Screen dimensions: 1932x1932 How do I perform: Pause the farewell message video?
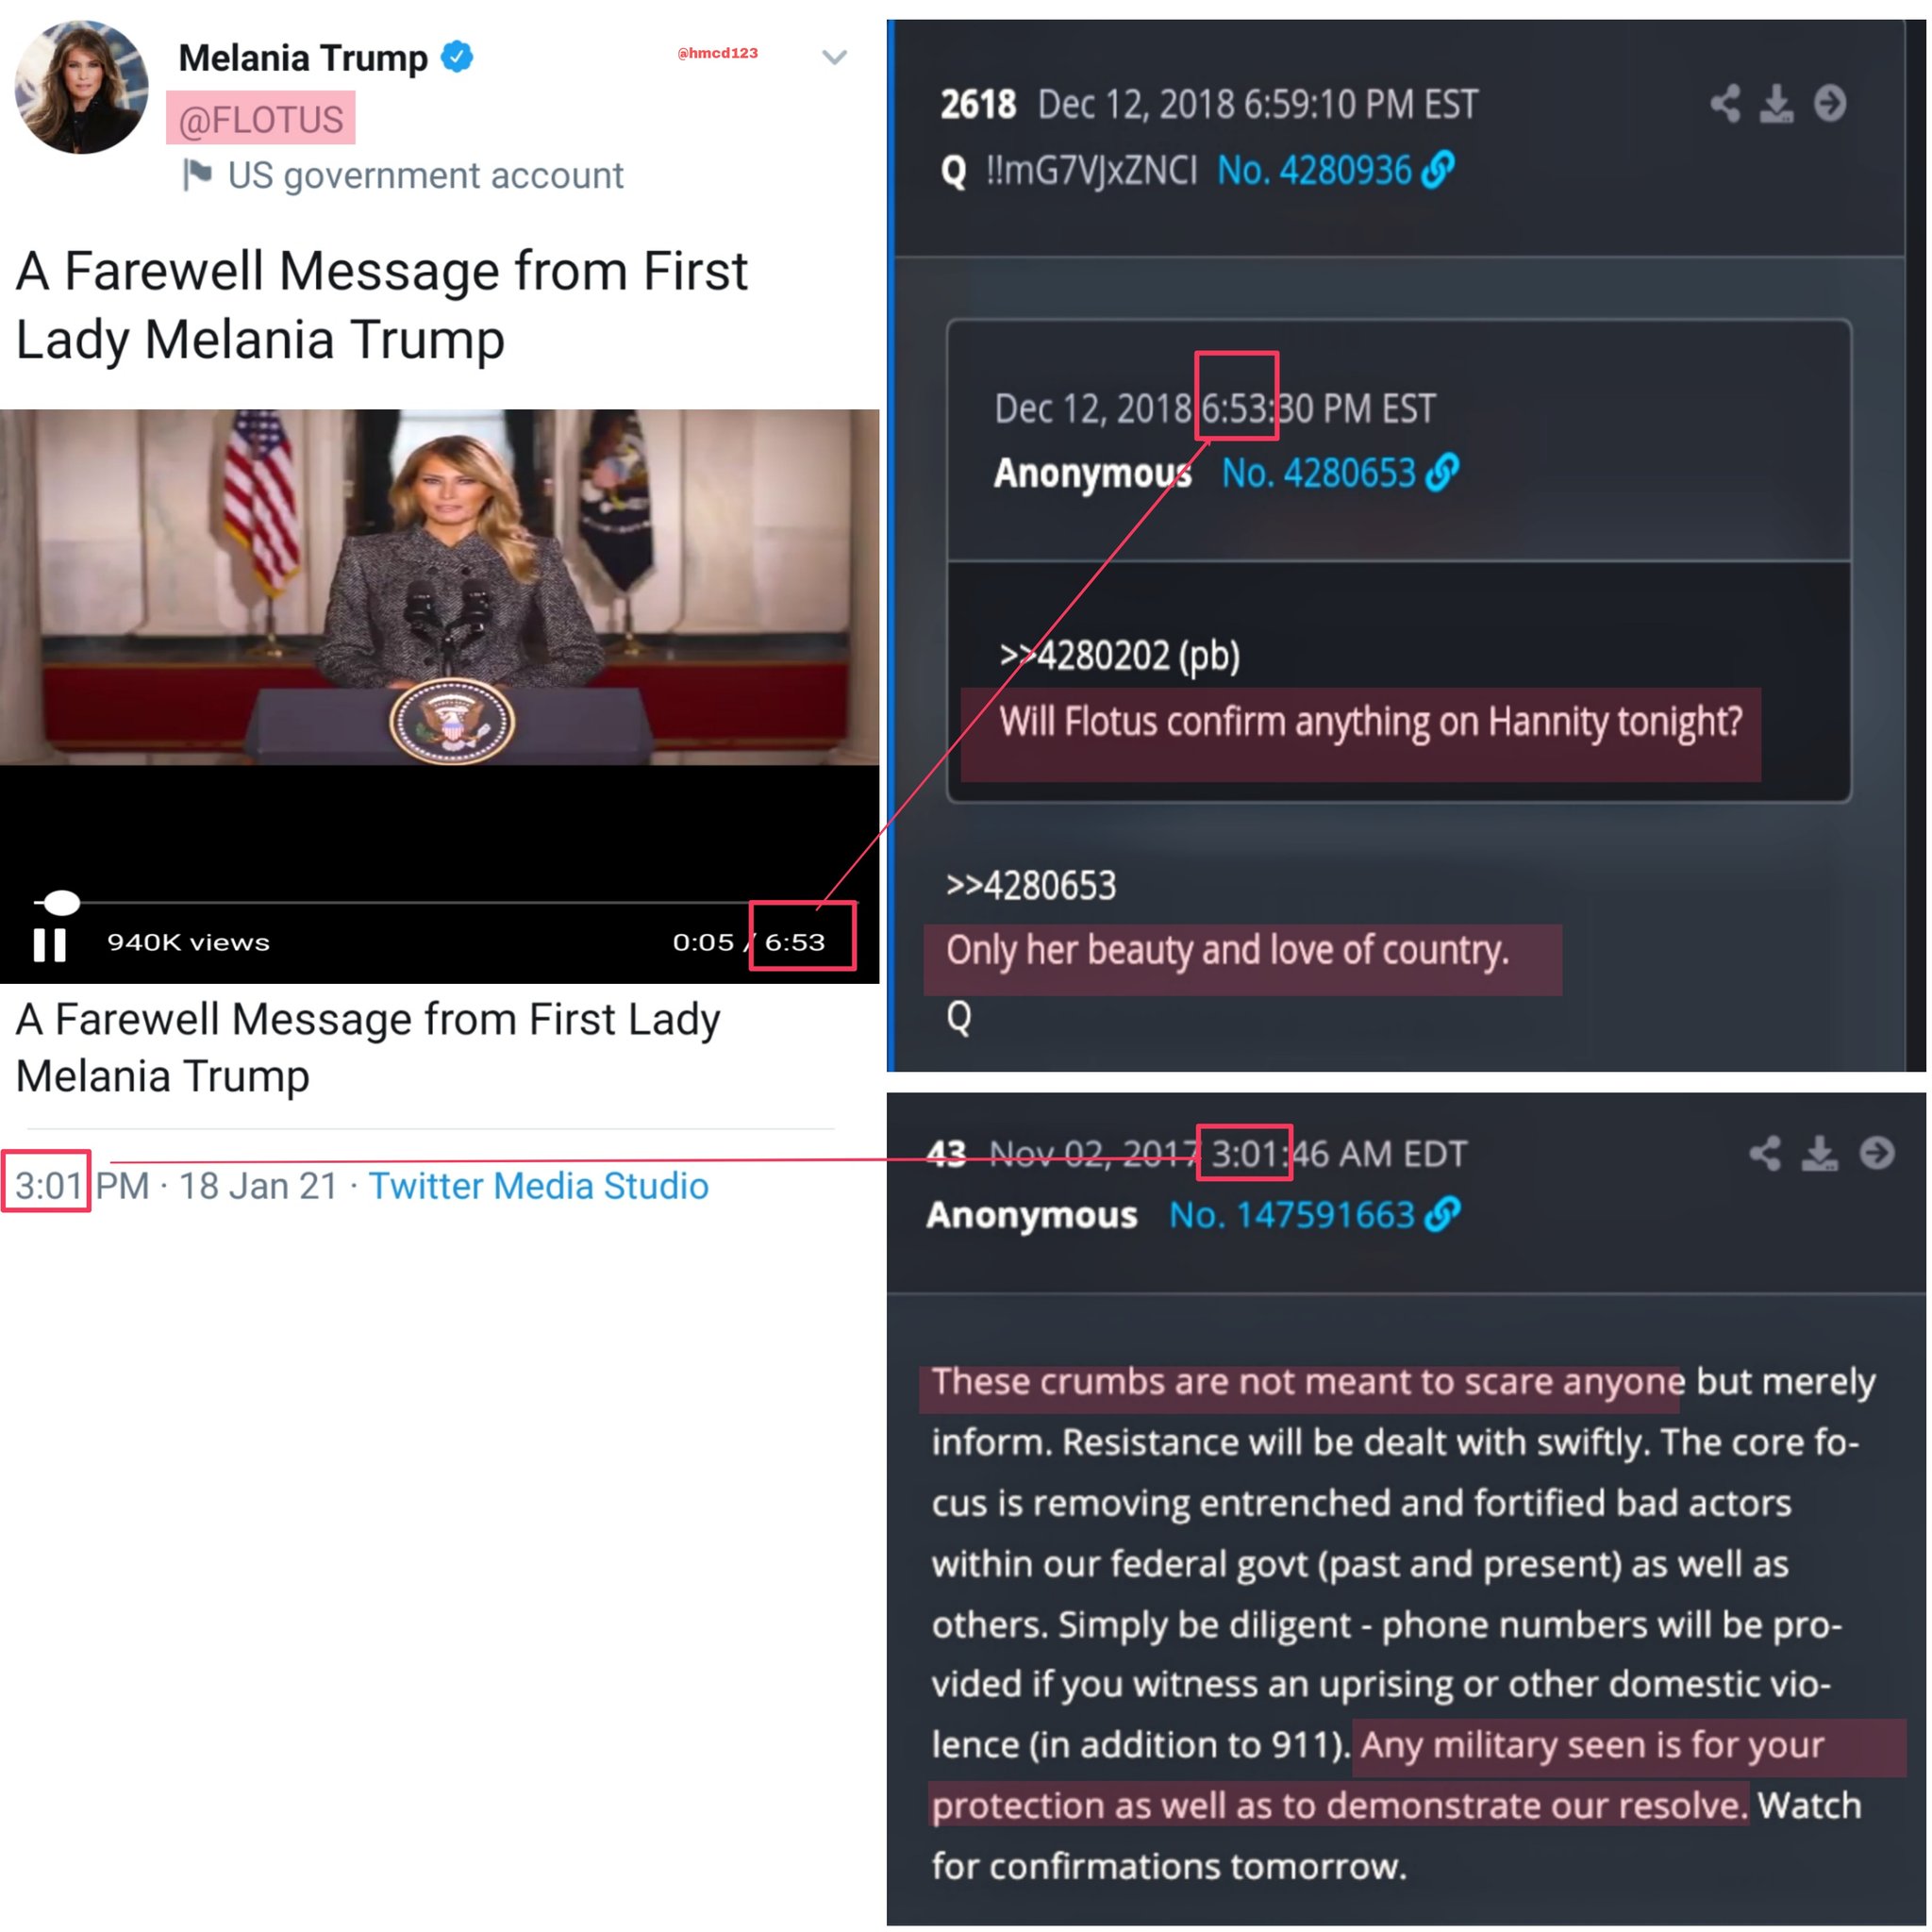(49, 944)
